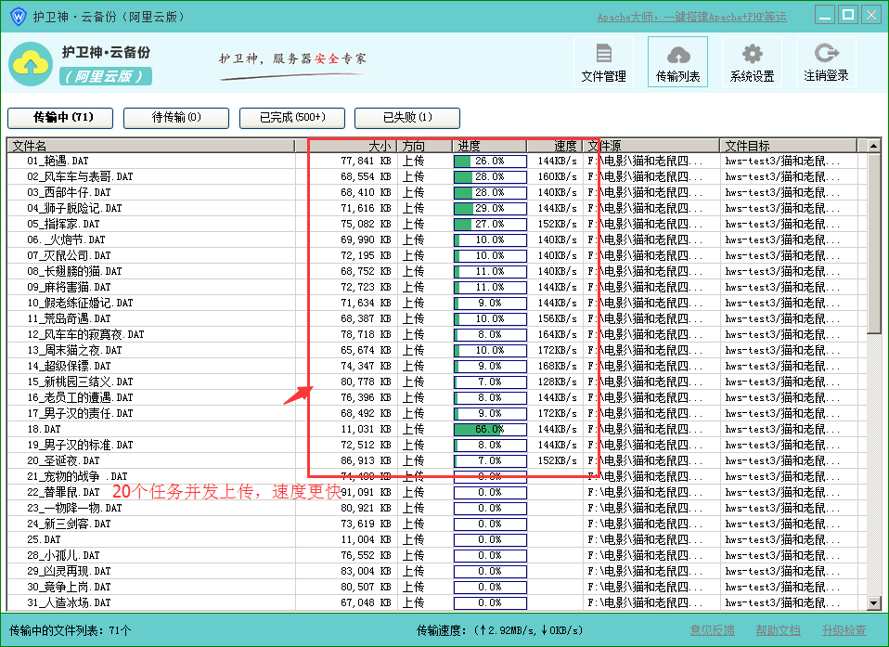Click the scrollbar up arrow
889x647 pixels.
[x=873, y=145]
